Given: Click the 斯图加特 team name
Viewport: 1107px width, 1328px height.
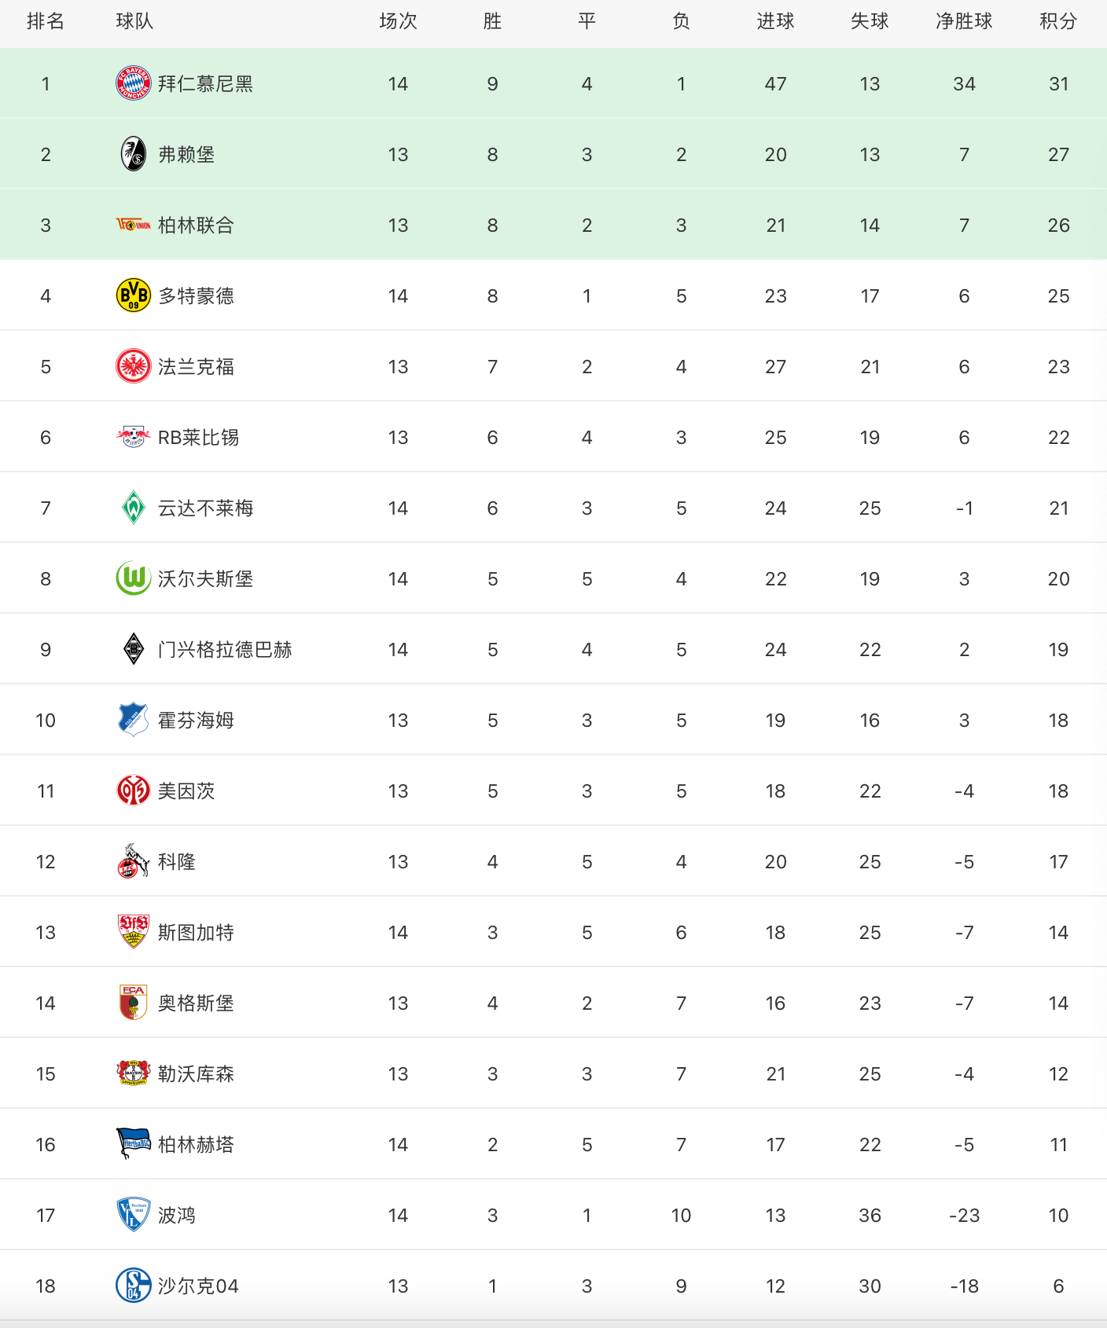Looking at the screenshot, I should coord(196,932).
